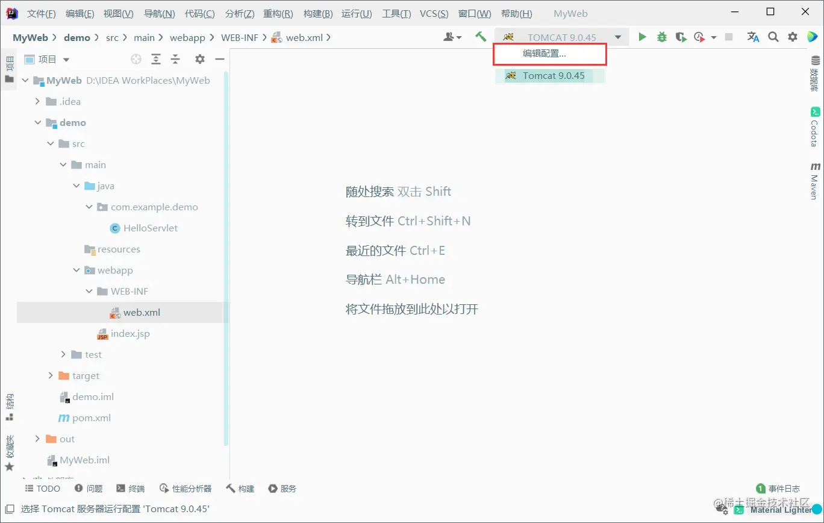This screenshot has height=523, width=824.
Task: Open the 视图(V) menu
Action: click(119, 14)
